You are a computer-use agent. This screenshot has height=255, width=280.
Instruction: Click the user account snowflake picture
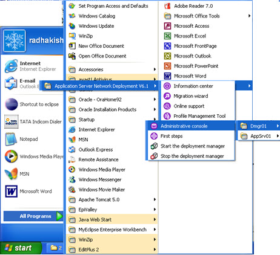[x=14, y=40]
